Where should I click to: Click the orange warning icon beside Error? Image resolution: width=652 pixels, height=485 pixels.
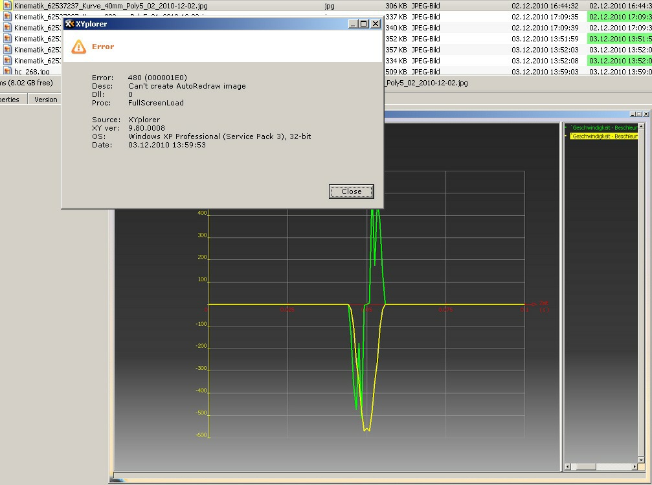(x=78, y=47)
